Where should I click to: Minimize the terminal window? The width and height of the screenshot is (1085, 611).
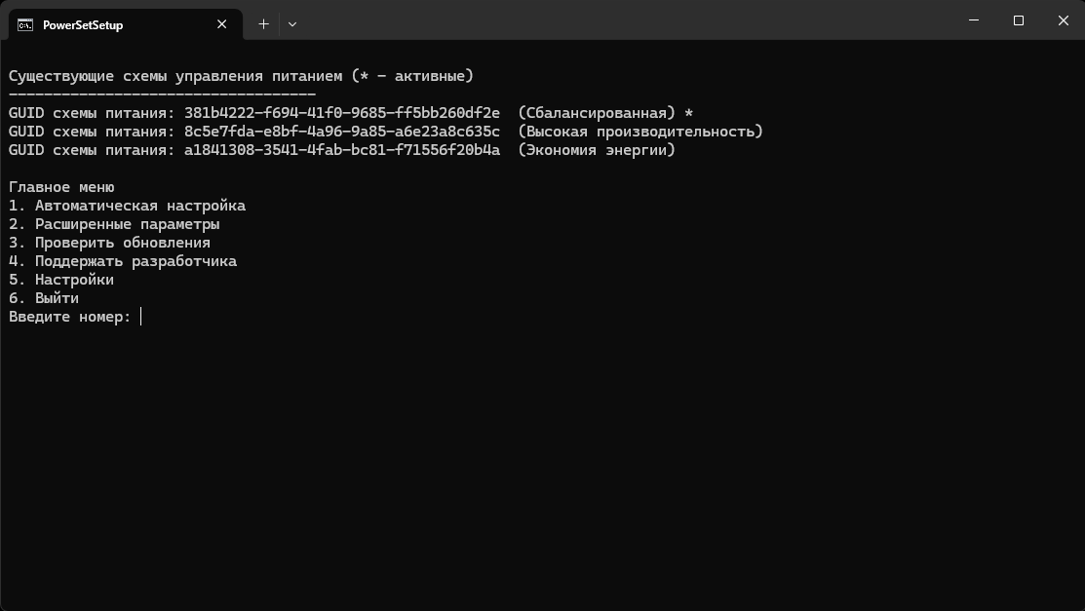coord(974,20)
